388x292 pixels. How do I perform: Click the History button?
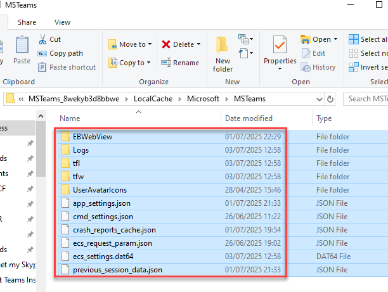(x=318, y=68)
